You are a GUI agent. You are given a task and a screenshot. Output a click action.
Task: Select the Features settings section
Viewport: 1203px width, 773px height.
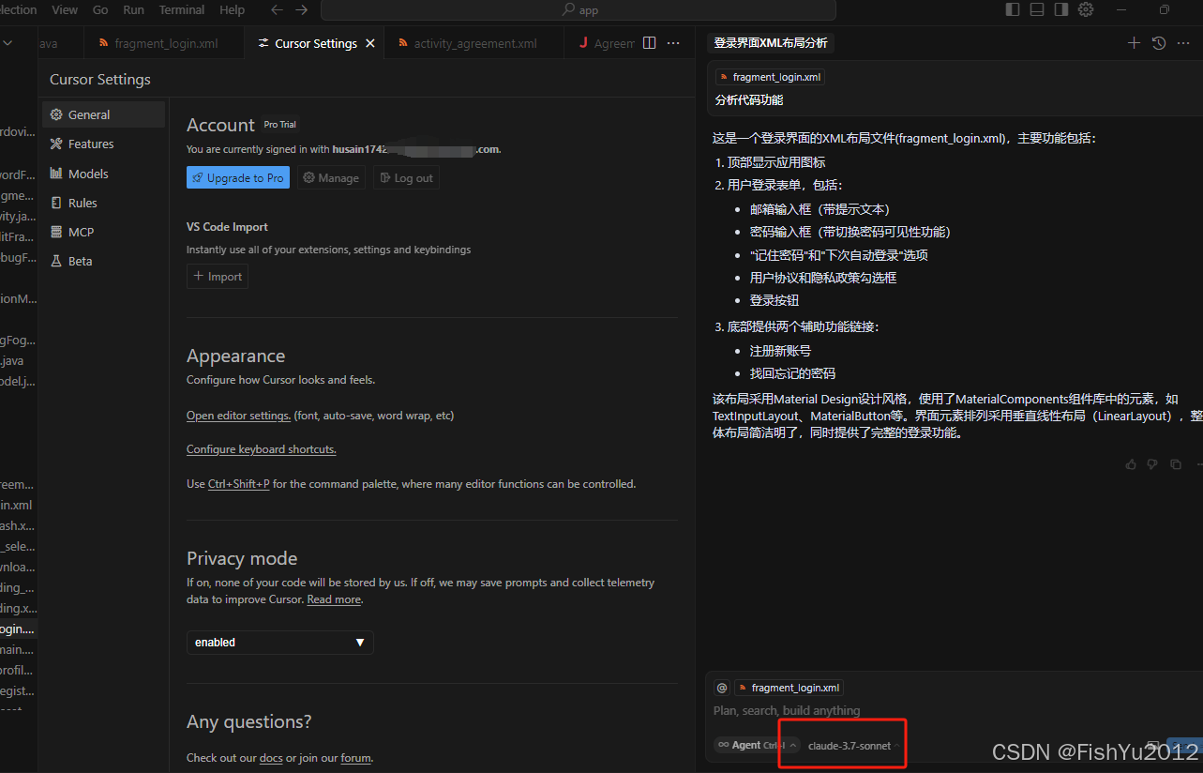click(103, 144)
